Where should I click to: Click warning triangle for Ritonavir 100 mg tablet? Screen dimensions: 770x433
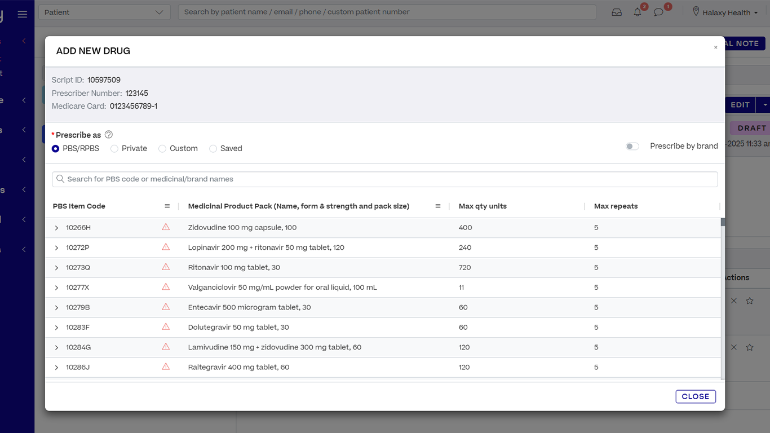pyautogui.click(x=166, y=267)
